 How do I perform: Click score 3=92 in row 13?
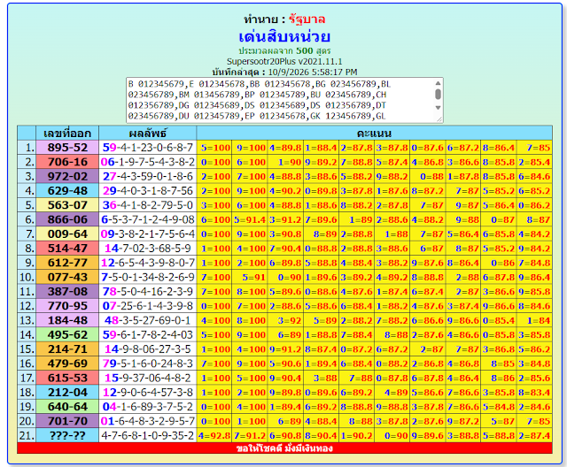coord(285,320)
